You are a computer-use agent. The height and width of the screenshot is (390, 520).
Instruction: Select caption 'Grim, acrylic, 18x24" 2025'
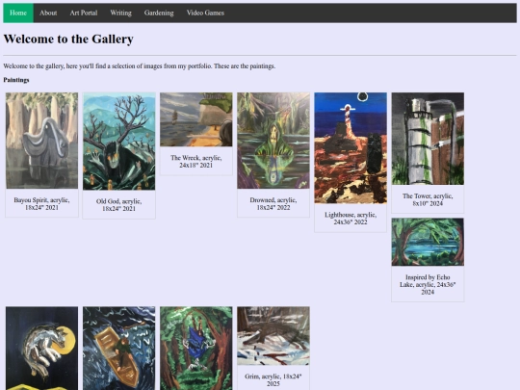click(x=273, y=380)
